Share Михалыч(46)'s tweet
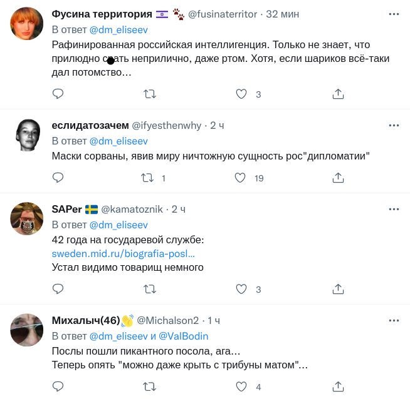The image size is (410, 399). (337, 386)
